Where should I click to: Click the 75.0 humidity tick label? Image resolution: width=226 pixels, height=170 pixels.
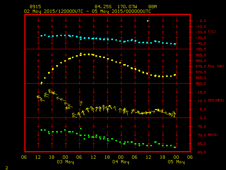click(202, 127)
